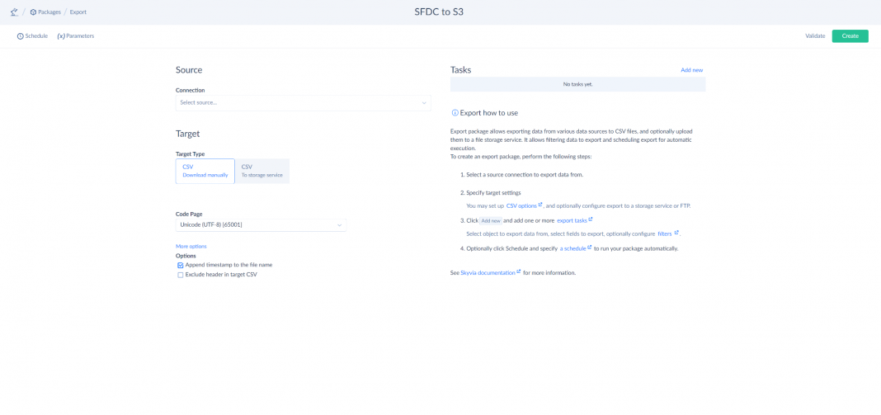Click the info icon beside Export how to use
The image size is (881, 415).
(x=455, y=112)
